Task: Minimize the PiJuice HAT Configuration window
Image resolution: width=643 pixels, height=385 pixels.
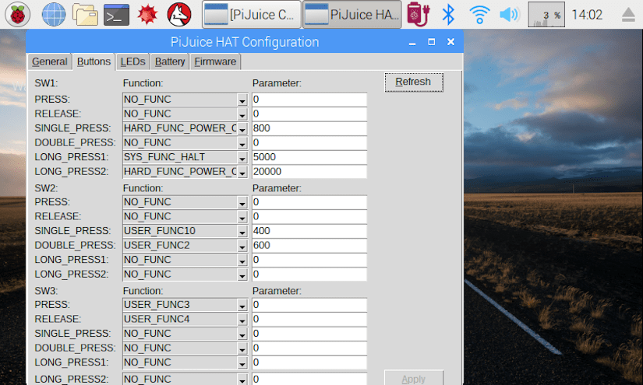Action: (x=412, y=42)
